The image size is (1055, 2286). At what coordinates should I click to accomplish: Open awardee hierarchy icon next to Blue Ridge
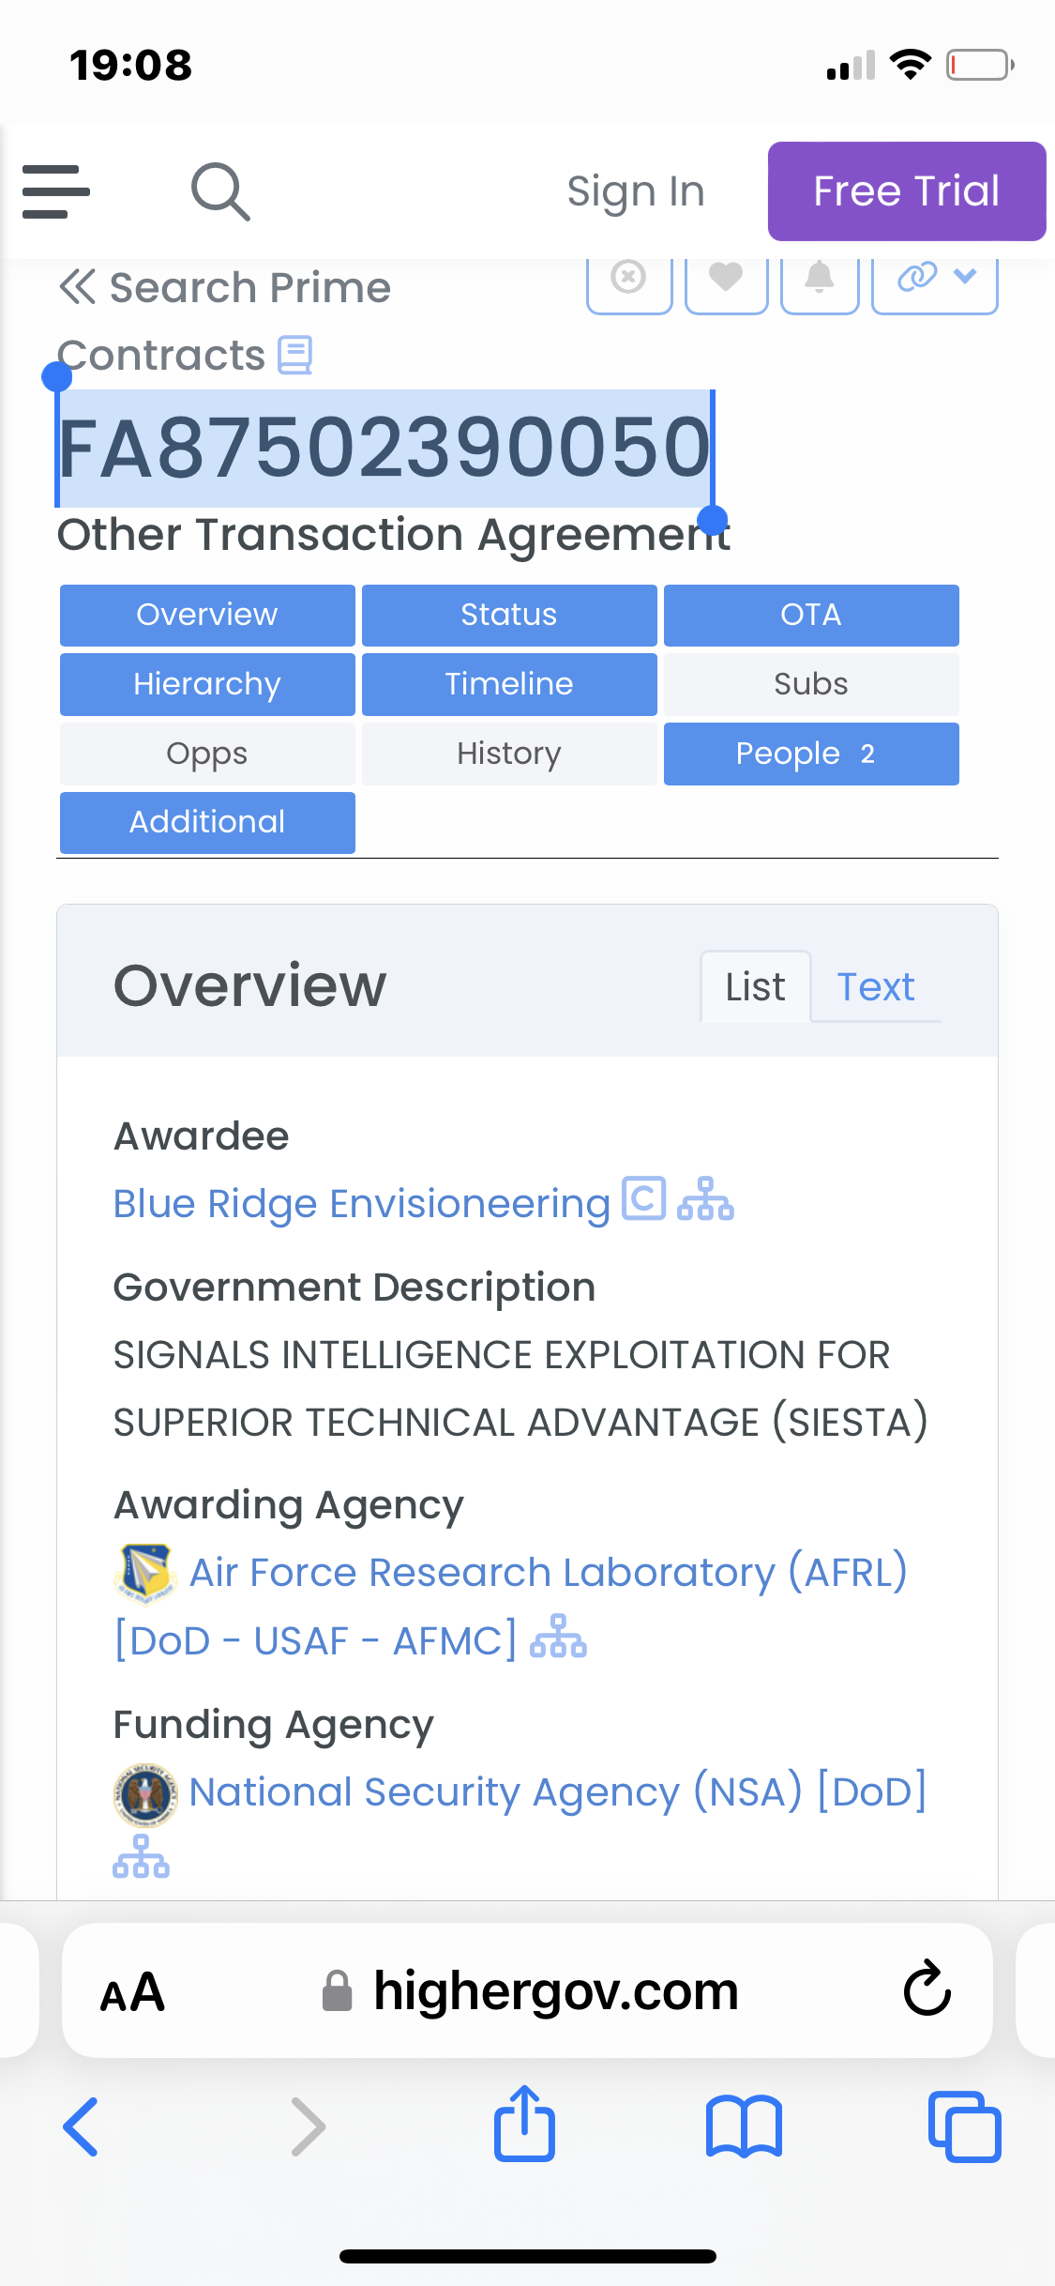[705, 1199]
